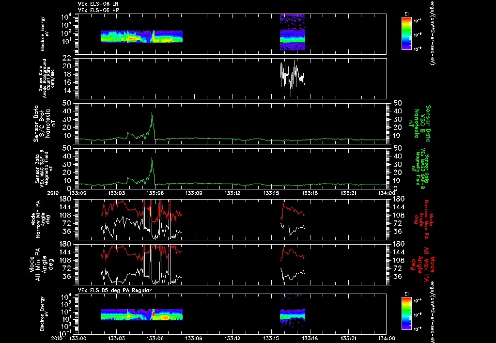
Task: Click the "14" tick label on count rate axis
Action: click(x=66, y=91)
